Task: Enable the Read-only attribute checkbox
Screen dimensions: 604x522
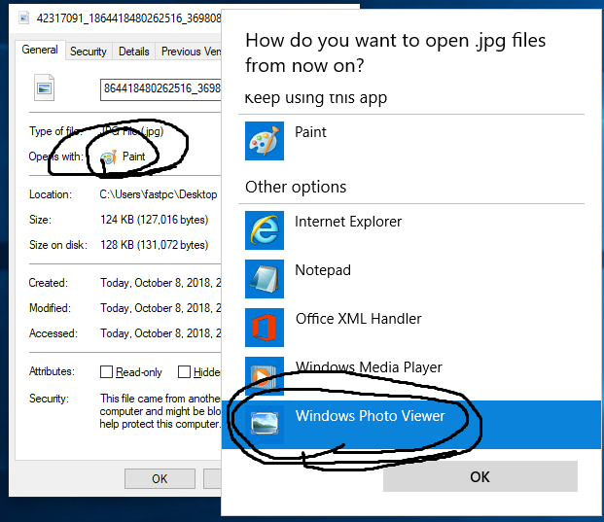Action: tap(106, 372)
